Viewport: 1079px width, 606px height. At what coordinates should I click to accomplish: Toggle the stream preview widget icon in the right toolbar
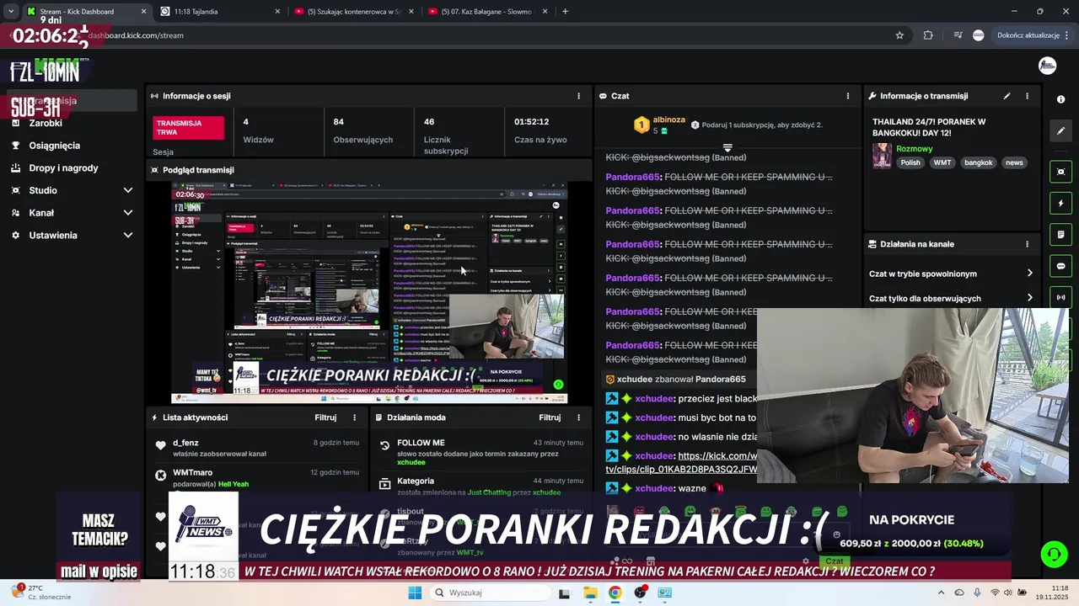click(x=1060, y=172)
